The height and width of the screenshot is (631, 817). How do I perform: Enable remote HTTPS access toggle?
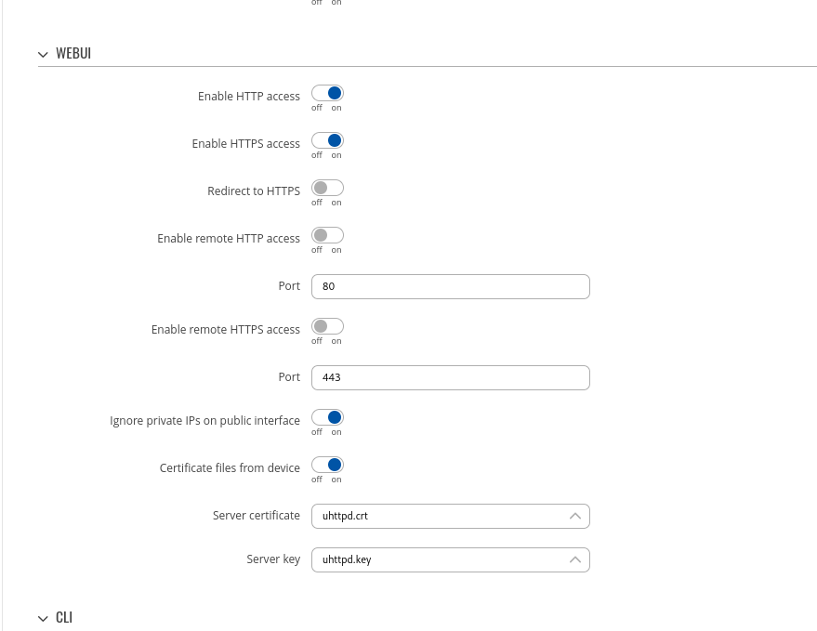click(x=328, y=327)
